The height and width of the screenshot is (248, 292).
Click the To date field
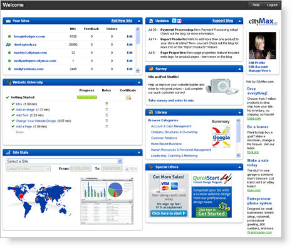pos(112,168)
